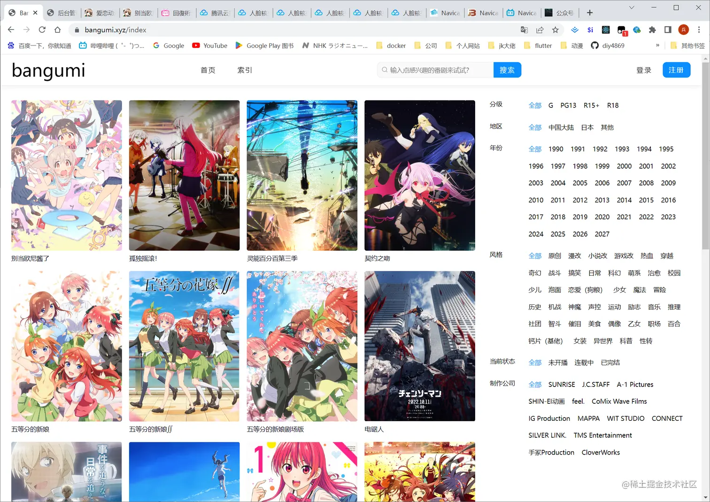Screen dimensions: 710x502
Task: Open the 孤独摇滚! poster
Action: 184,175
